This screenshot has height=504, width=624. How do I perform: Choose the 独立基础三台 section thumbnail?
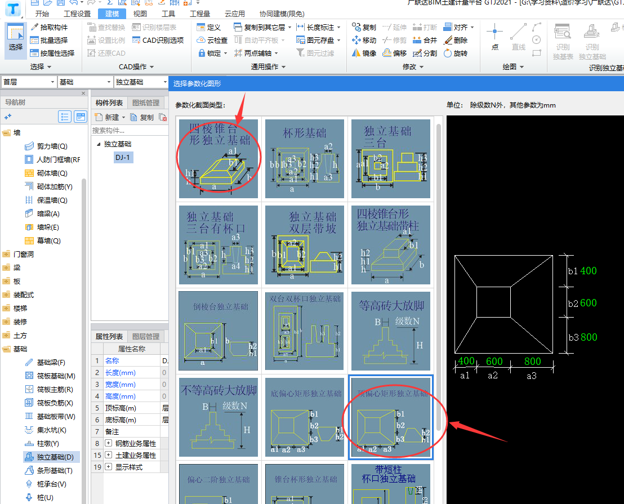point(391,158)
